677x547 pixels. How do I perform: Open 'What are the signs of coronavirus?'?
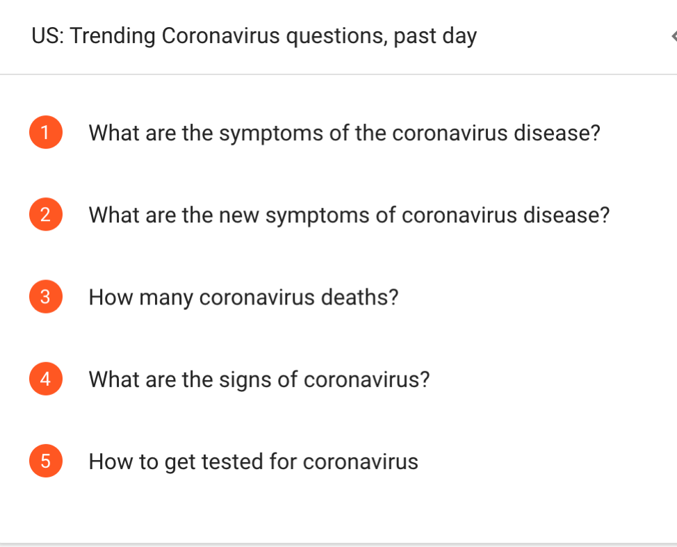pyautogui.click(x=259, y=379)
